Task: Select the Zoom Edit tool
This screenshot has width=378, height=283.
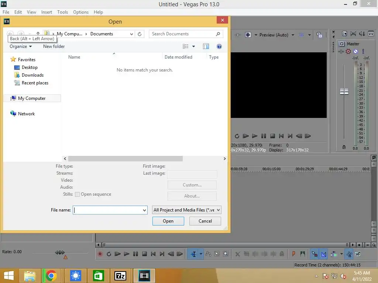Action: [x=226, y=254]
